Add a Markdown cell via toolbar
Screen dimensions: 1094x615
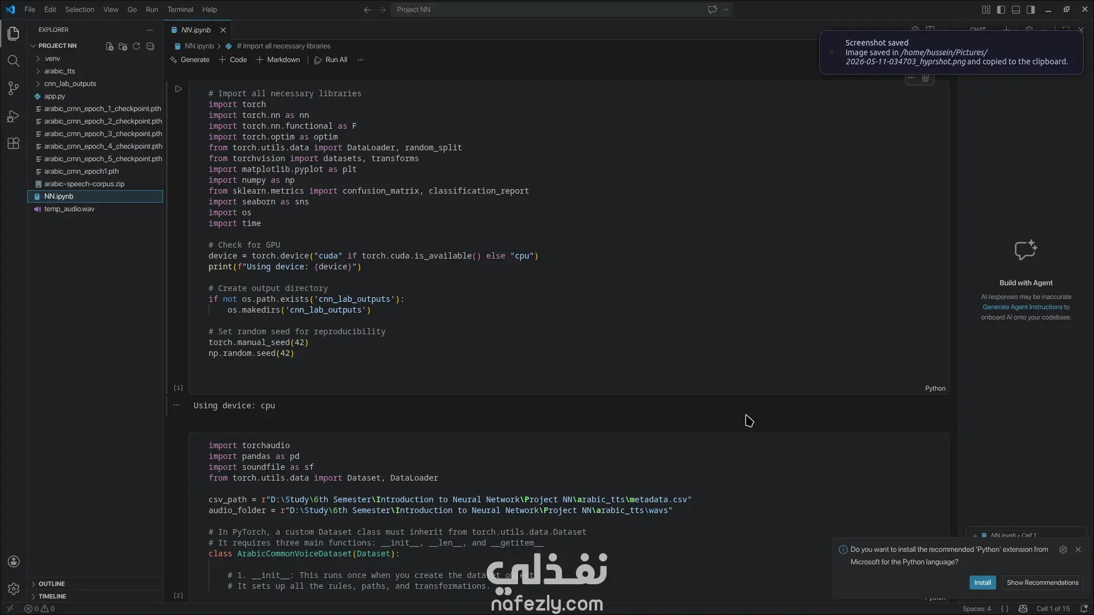[278, 60]
